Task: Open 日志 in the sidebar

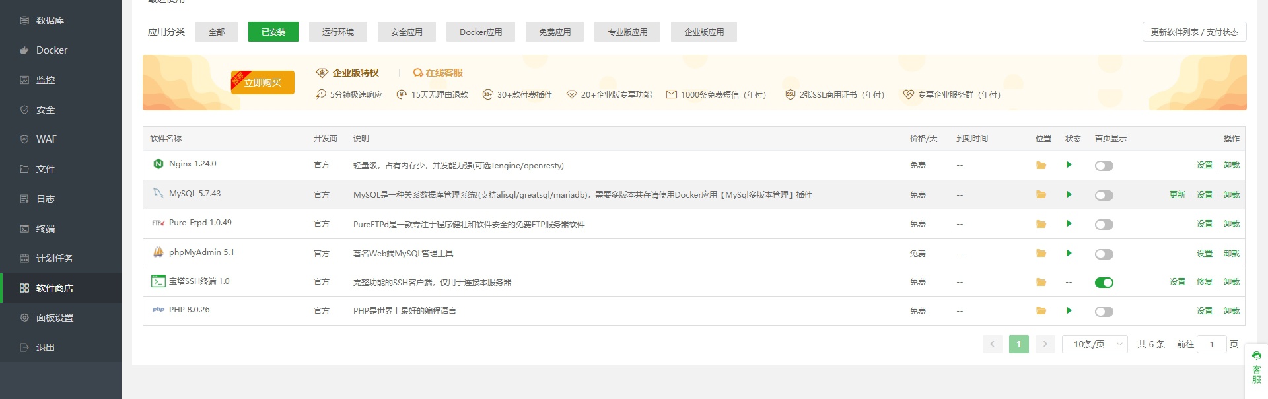Action: click(61, 199)
